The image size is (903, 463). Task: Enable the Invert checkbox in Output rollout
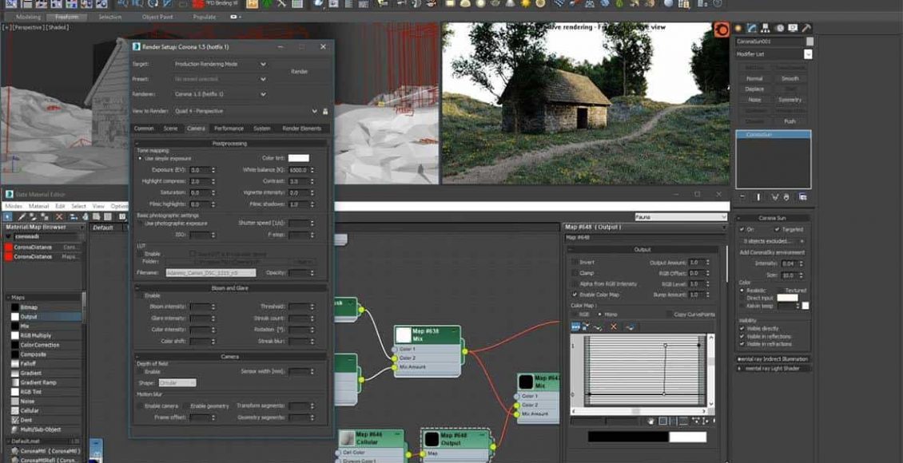(x=575, y=262)
